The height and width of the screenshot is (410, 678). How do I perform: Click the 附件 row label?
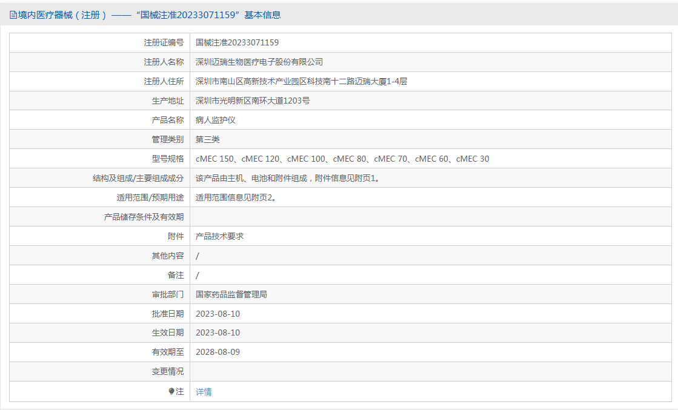point(176,236)
